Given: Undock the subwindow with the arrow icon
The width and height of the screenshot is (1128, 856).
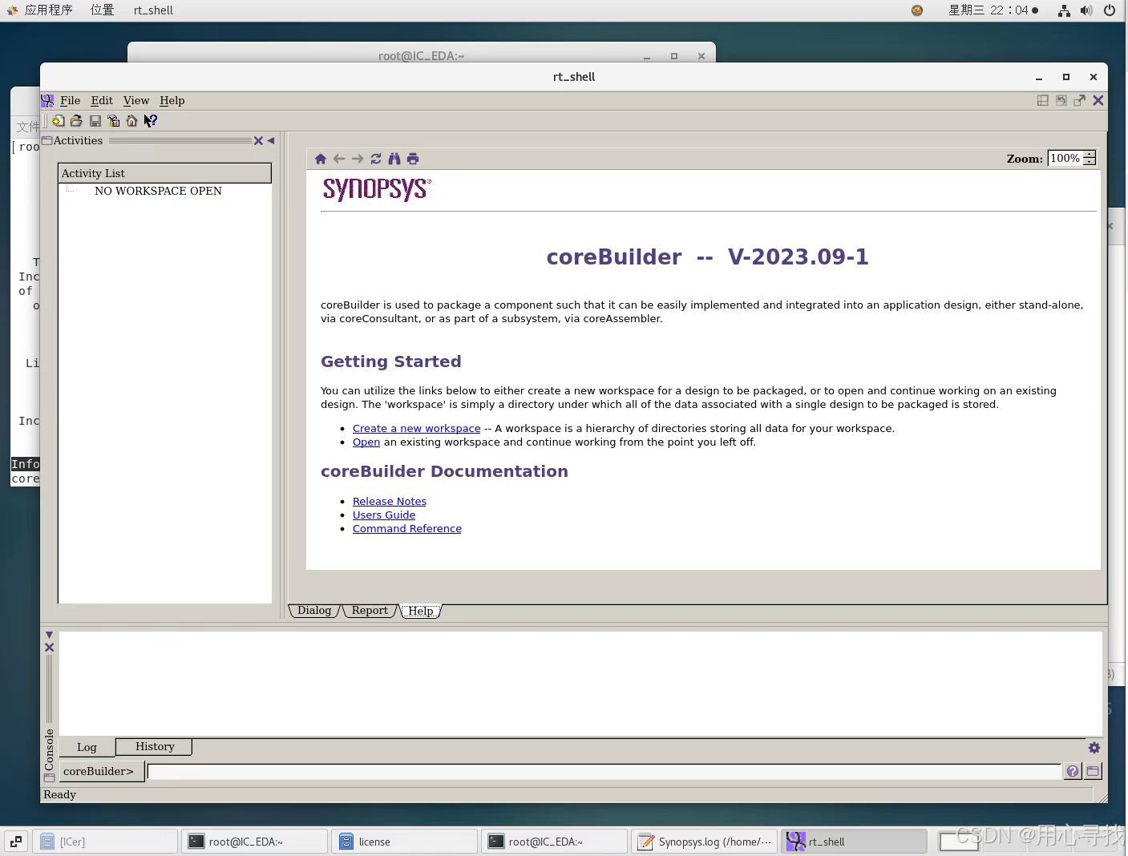Looking at the screenshot, I should tap(1080, 100).
